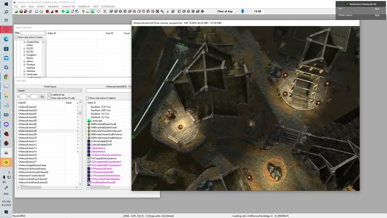Enable 'Show only active (*) forms' checkbox

(16, 37)
